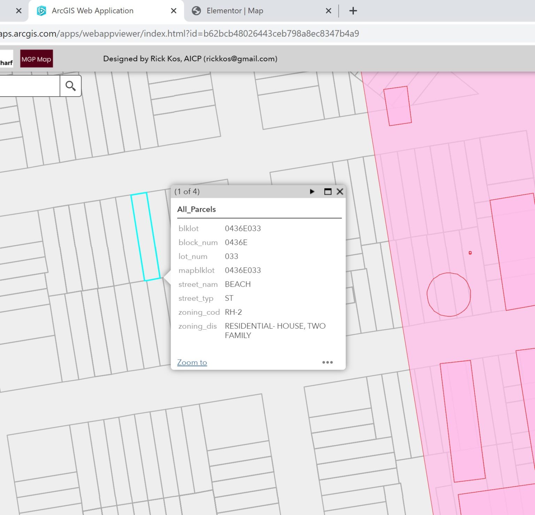Close the All_Parcels popup
535x515 pixels.
pos(340,192)
